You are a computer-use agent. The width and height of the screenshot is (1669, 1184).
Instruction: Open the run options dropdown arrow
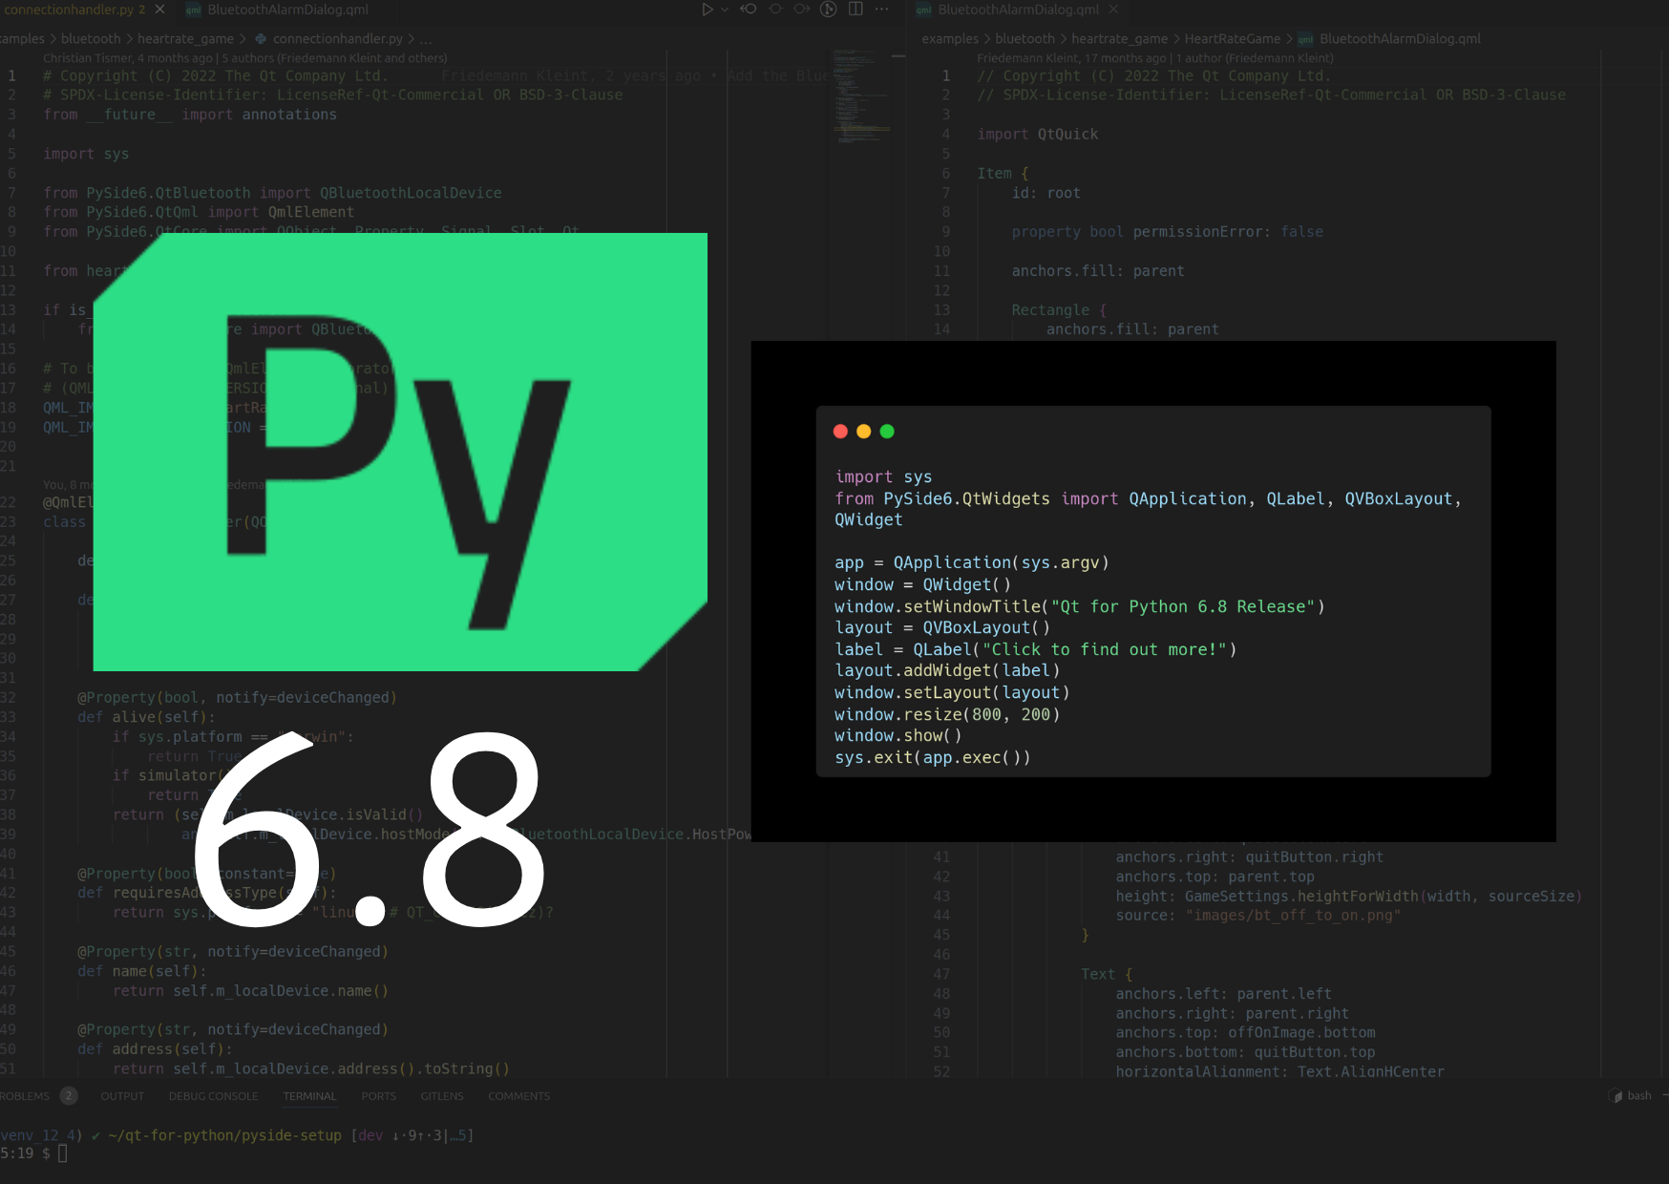tap(725, 10)
